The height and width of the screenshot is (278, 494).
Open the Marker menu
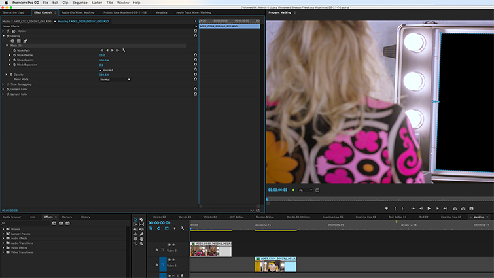pyautogui.click(x=97, y=3)
